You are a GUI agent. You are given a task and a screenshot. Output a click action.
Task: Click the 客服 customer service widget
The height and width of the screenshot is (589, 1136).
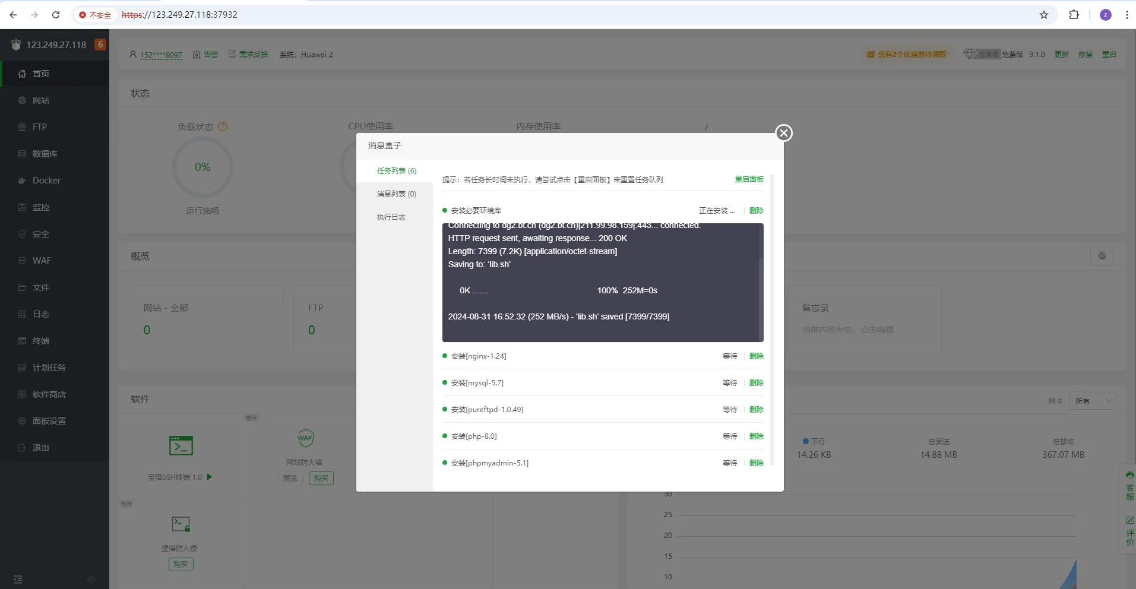pos(1129,487)
